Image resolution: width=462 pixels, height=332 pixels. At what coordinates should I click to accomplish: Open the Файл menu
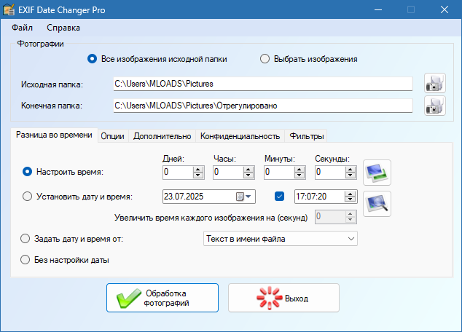point(22,28)
